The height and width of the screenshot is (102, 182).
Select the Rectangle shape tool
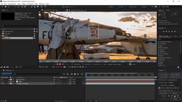click(x=22, y=7)
